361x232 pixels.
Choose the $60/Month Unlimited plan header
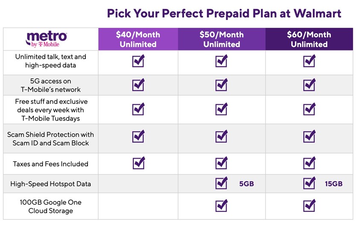point(309,39)
